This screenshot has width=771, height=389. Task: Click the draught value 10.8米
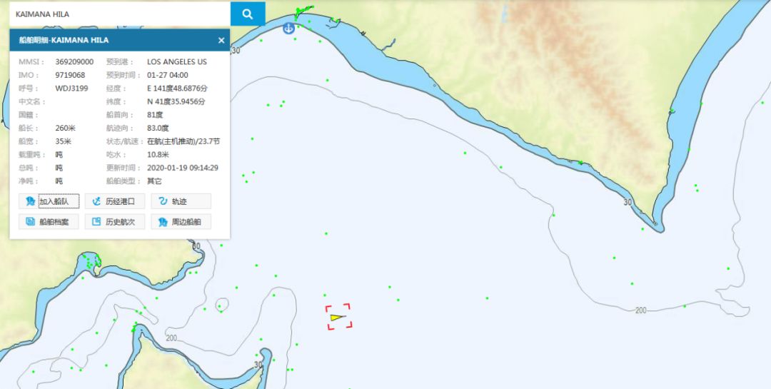[x=158, y=154]
